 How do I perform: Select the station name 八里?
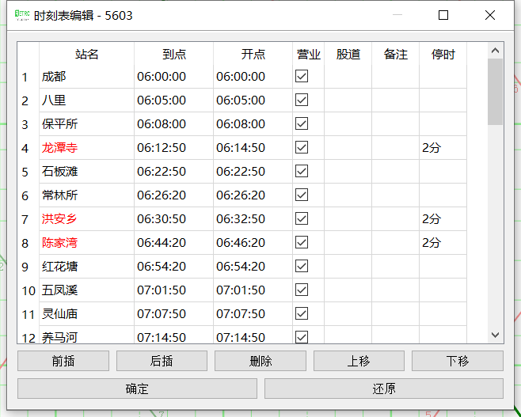click(x=54, y=100)
